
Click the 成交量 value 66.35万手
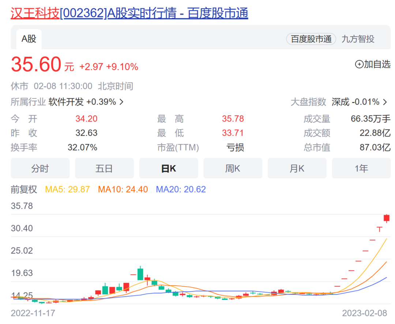(x=370, y=119)
